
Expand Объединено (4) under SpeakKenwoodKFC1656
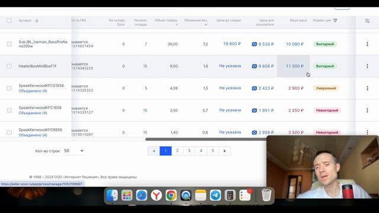[x=33, y=113]
